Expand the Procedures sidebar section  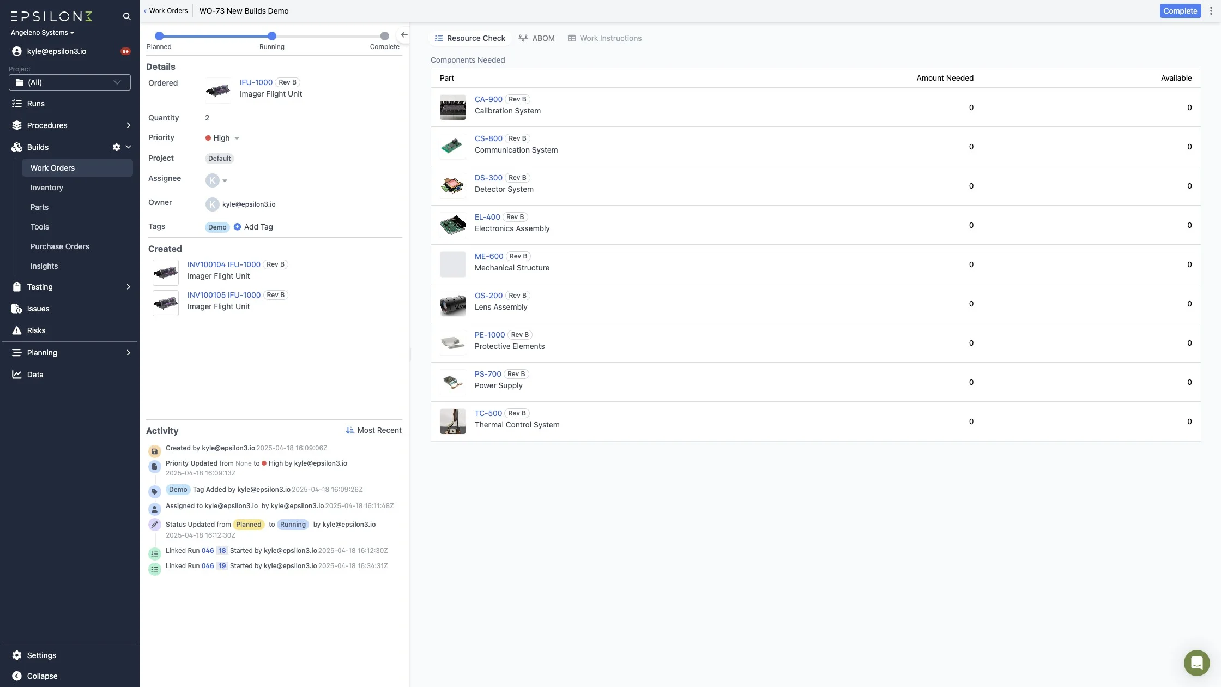[x=128, y=125]
